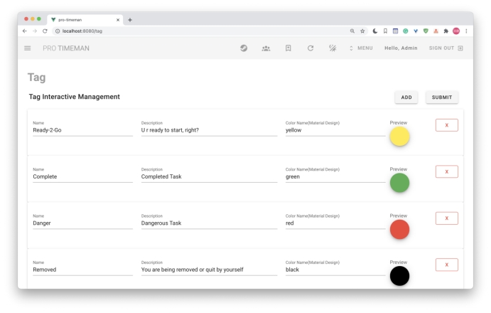491x313 pixels.
Task: Click the red preview circle
Action: click(399, 229)
